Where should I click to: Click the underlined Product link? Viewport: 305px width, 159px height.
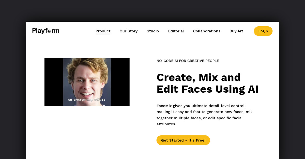point(103,31)
